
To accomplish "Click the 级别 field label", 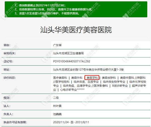I will coord(7,98).
